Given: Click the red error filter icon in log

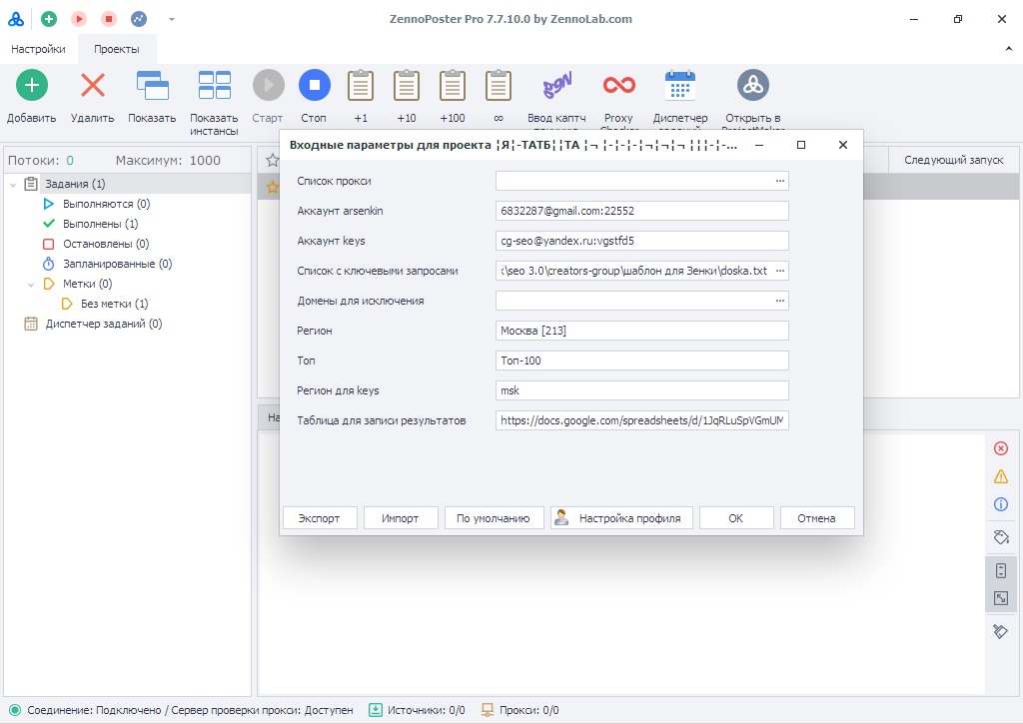Looking at the screenshot, I should click(x=1001, y=448).
